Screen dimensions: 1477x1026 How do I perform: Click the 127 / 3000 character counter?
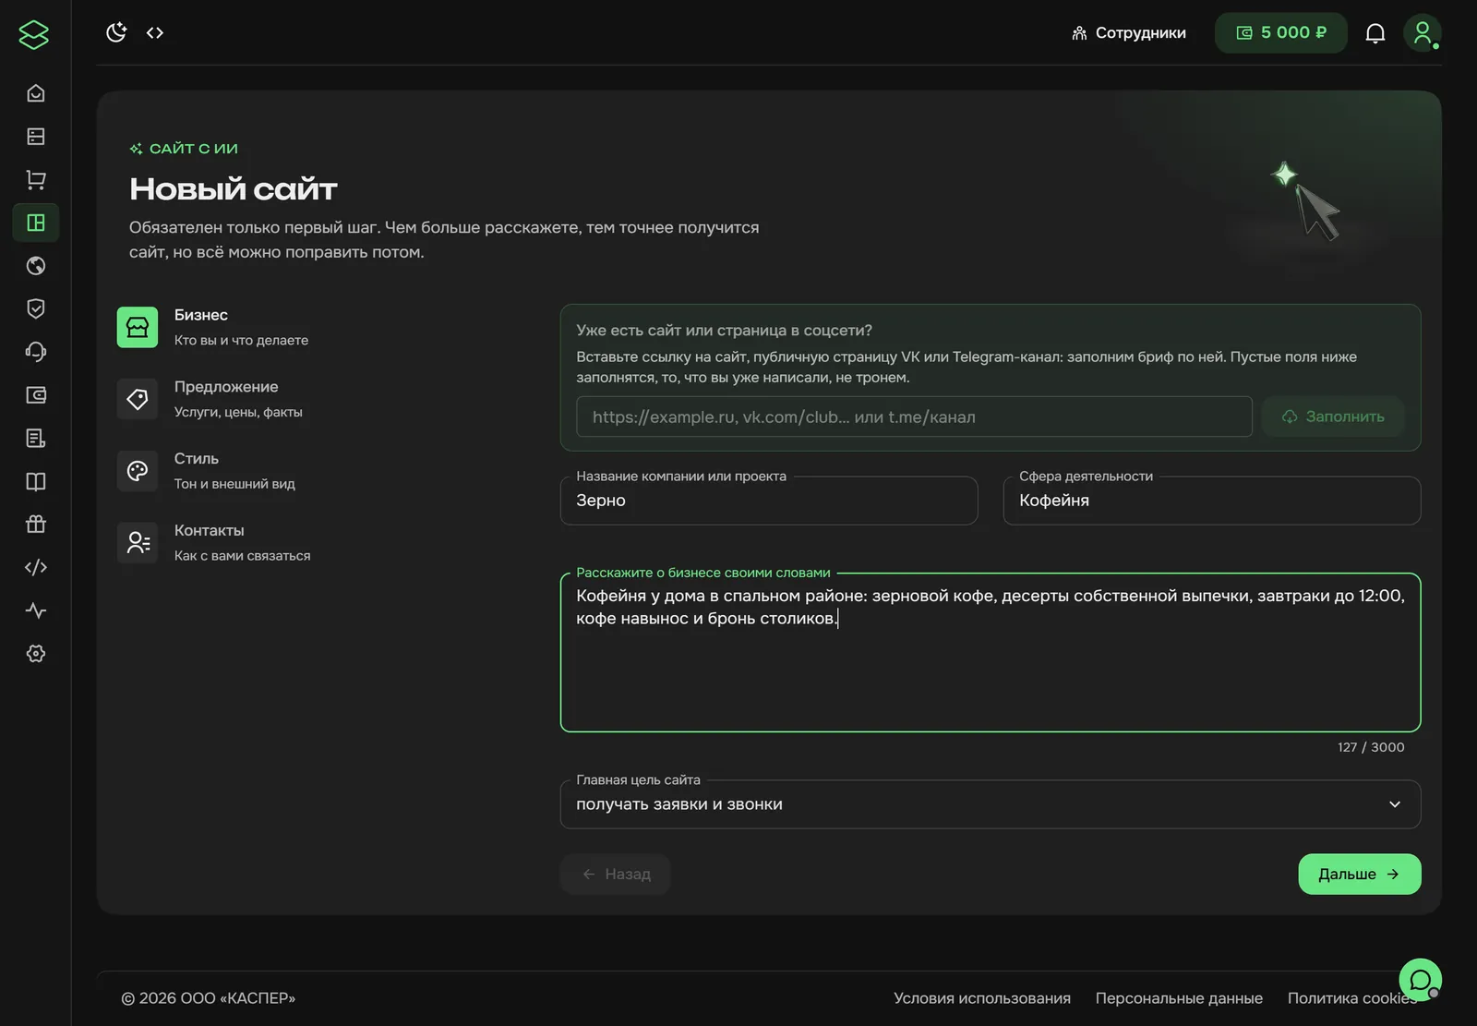tap(1371, 747)
